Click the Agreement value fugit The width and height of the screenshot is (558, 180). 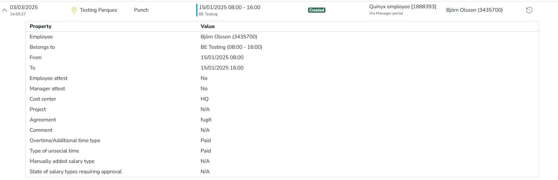coord(206,120)
